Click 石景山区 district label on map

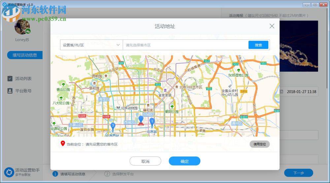click(x=76, y=125)
